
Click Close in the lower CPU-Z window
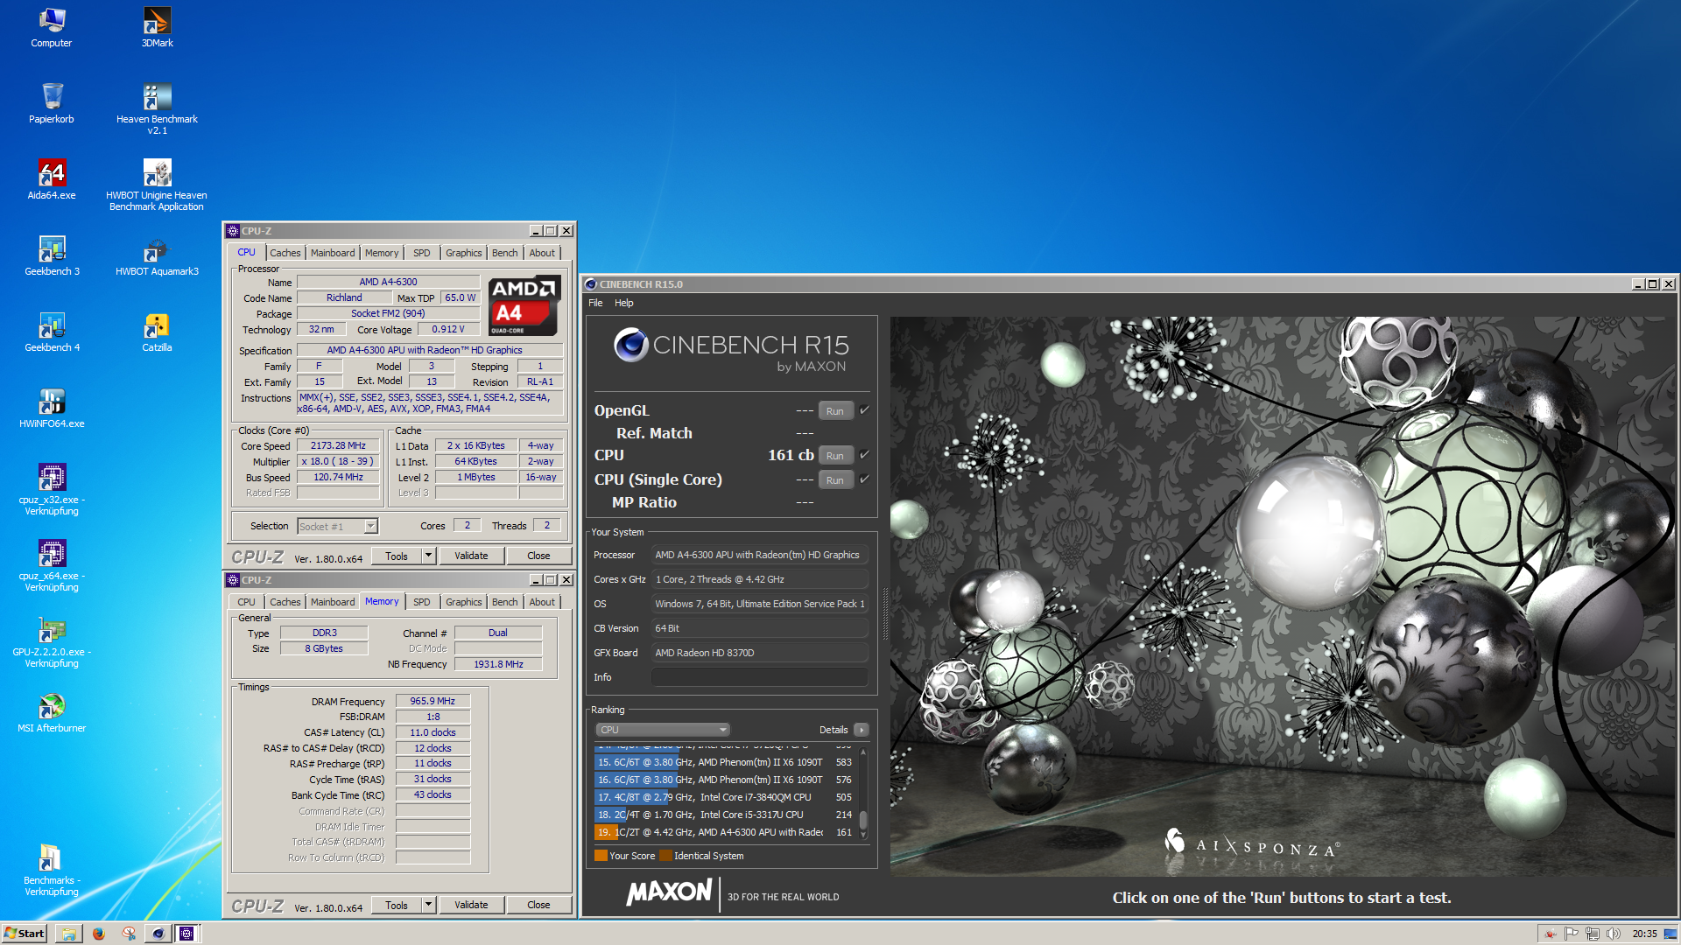[x=538, y=905]
